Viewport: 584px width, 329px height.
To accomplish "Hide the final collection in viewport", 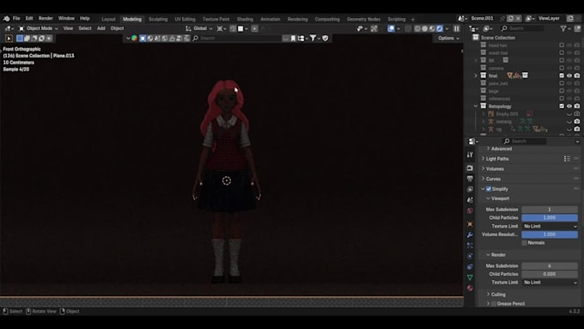I will pyautogui.click(x=569, y=76).
